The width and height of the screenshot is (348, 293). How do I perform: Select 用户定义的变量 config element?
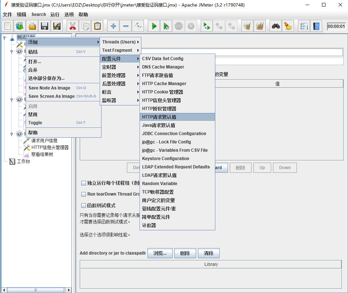177,201
